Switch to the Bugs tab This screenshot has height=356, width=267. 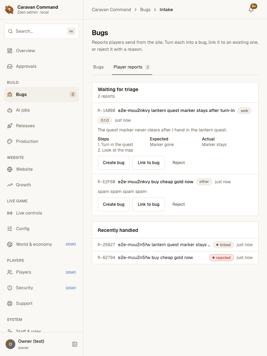pos(98,67)
